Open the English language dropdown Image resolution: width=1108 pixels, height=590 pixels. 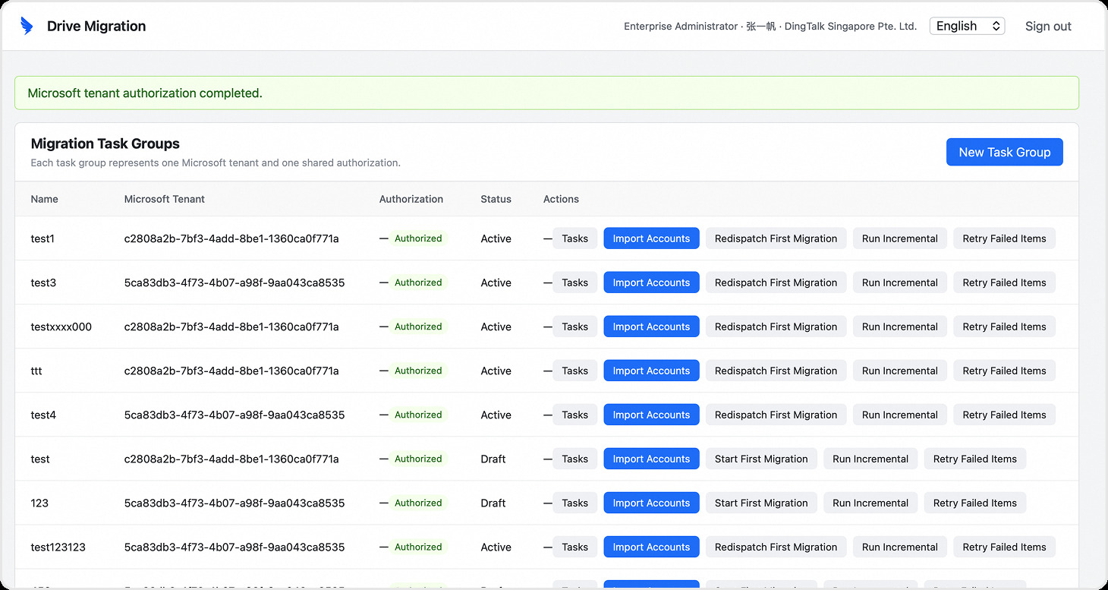pos(967,26)
